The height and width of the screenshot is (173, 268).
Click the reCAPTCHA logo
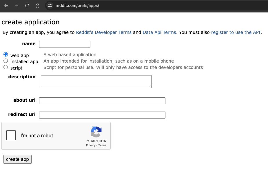click(x=96, y=132)
